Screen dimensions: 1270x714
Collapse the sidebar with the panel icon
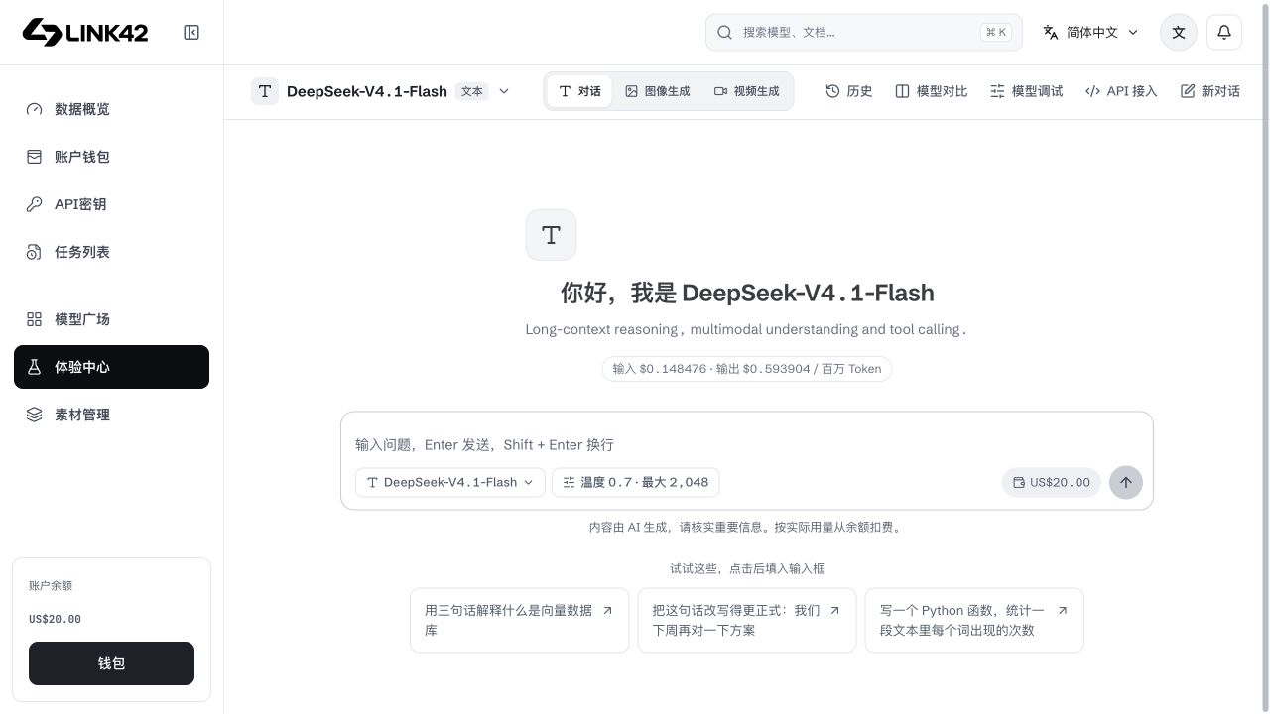coord(191,33)
